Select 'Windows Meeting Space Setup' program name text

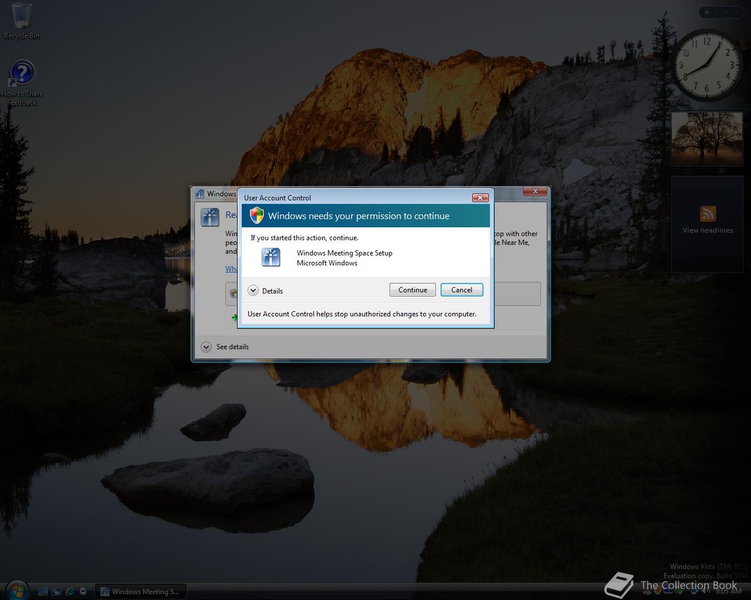344,253
